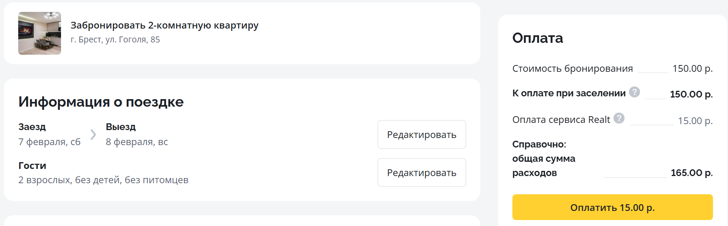
Task: Click the "Стоимость бронирования" label
Action: coord(573,69)
